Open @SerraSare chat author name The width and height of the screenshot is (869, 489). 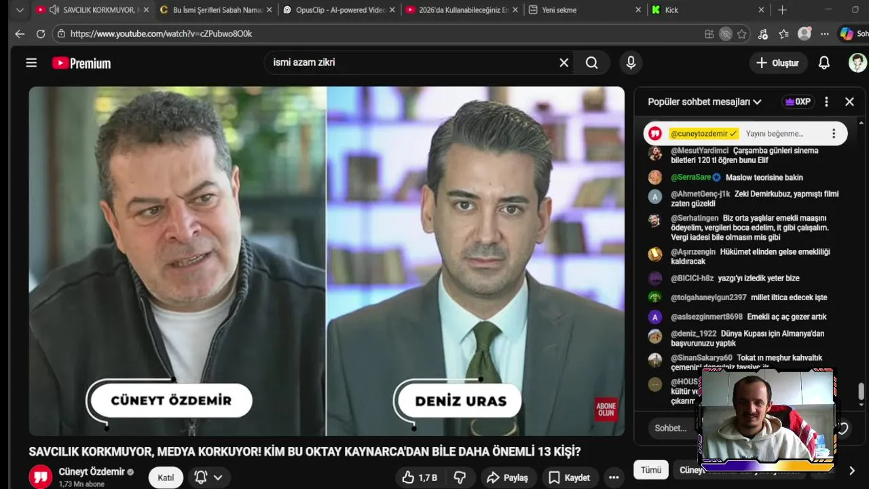tap(690, 177)
